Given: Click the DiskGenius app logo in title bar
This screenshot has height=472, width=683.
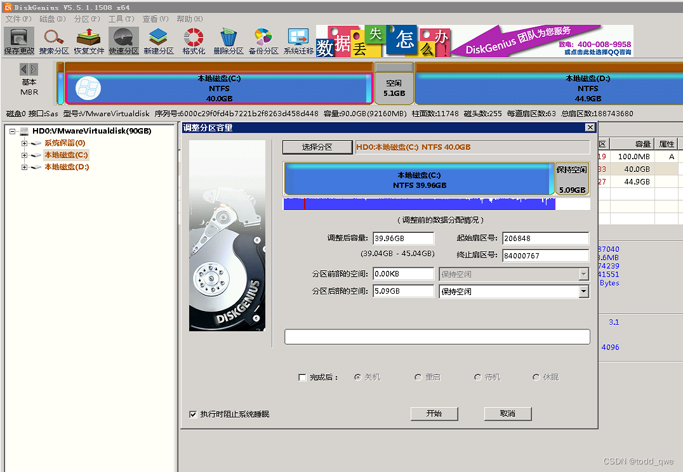Looking at the screenshot, I should 8,7.
